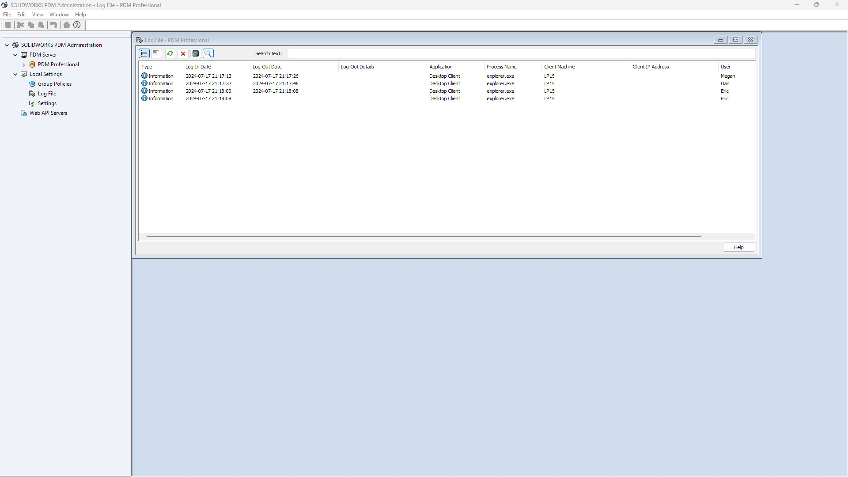
Task: Click the show all entries icon
Action: point(144,53)
